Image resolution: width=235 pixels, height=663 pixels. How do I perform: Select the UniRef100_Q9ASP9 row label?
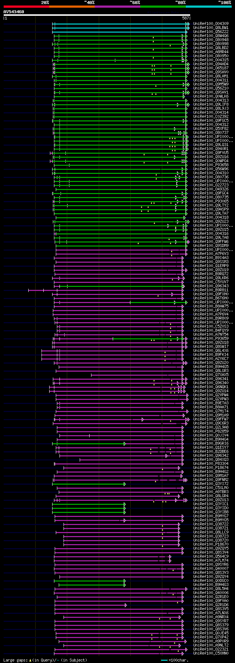point(211,210)
